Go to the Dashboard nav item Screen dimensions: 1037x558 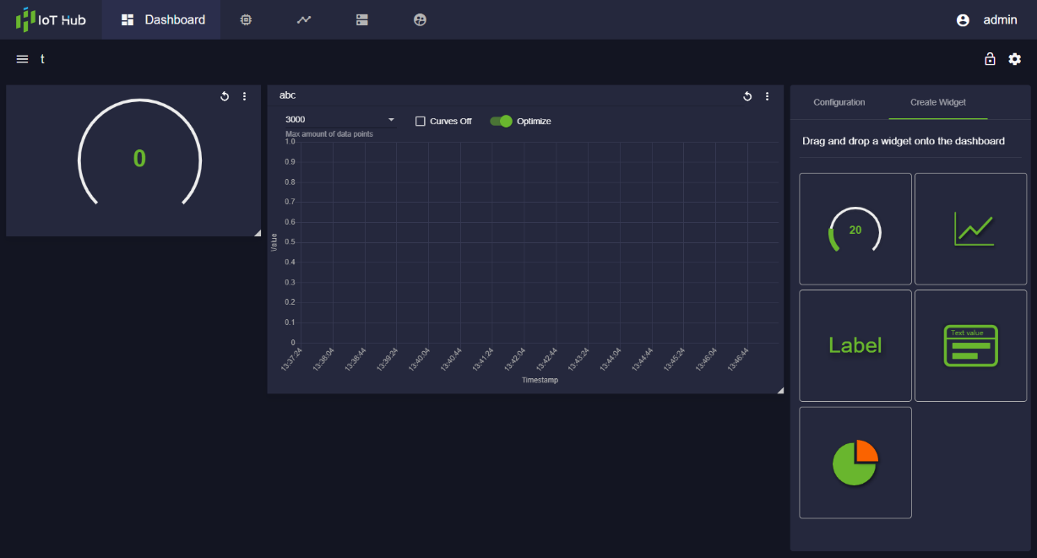point(162,19)
